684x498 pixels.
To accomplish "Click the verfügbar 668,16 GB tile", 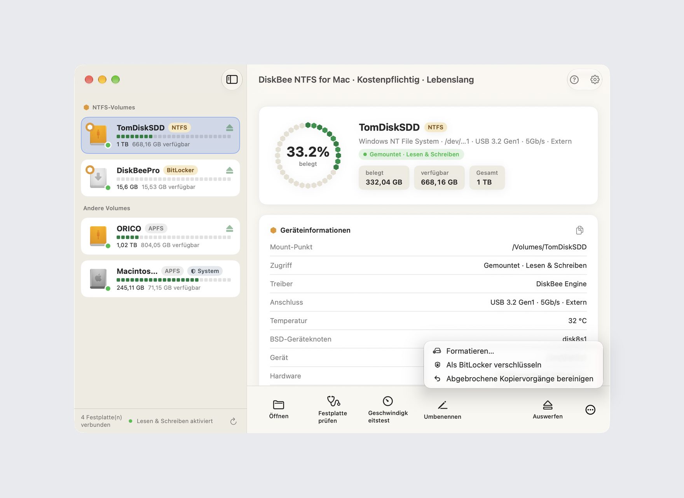I will pos(439,178).
